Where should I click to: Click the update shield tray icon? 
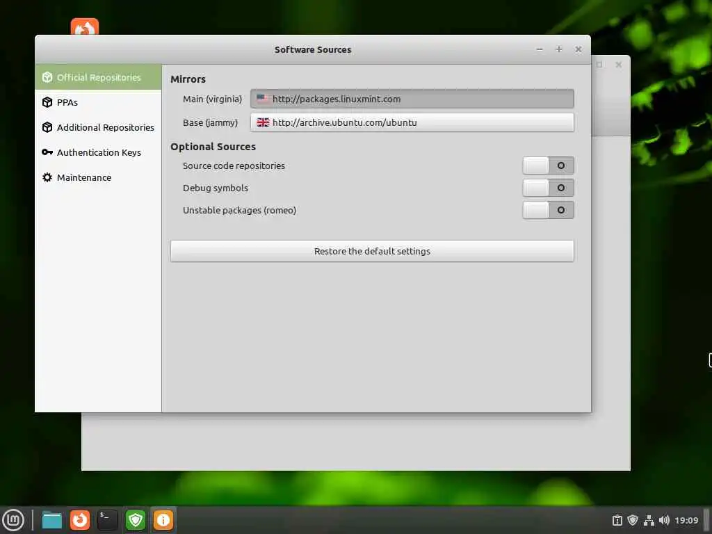point(633,520)
